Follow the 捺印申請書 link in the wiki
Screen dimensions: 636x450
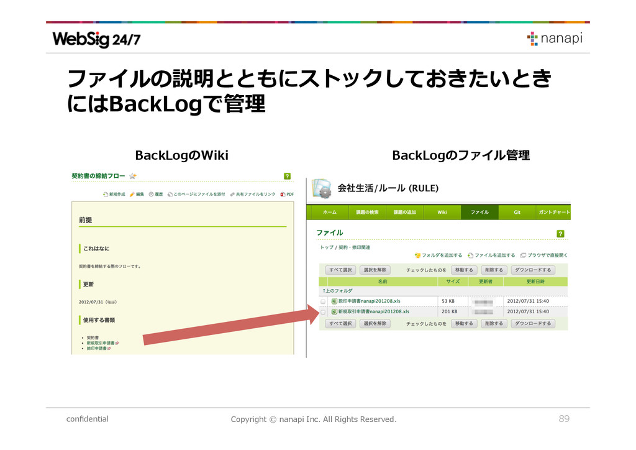click(x=96, y=348)
